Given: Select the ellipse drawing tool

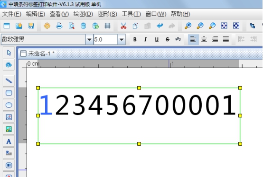Looking at the screenshot, I should click(9, 105).
